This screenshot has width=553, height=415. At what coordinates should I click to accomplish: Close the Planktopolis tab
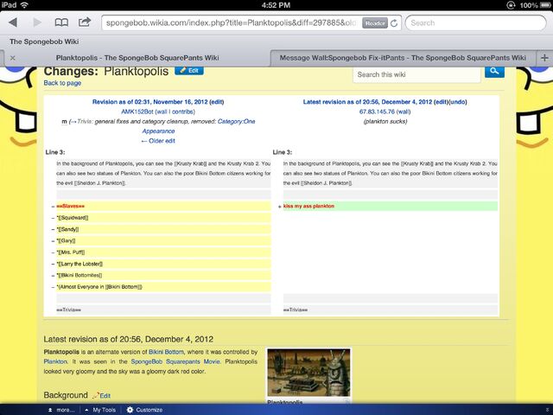point(13,58)
